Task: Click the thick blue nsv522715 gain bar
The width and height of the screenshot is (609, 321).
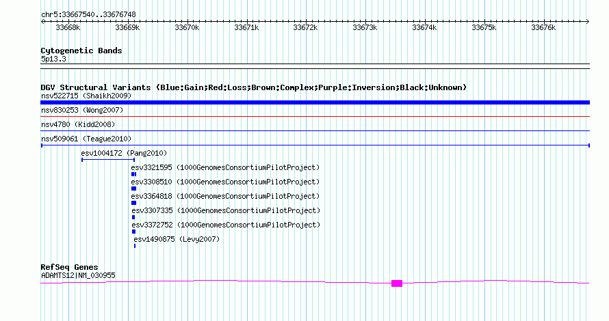Action: [x=315, y=102]
